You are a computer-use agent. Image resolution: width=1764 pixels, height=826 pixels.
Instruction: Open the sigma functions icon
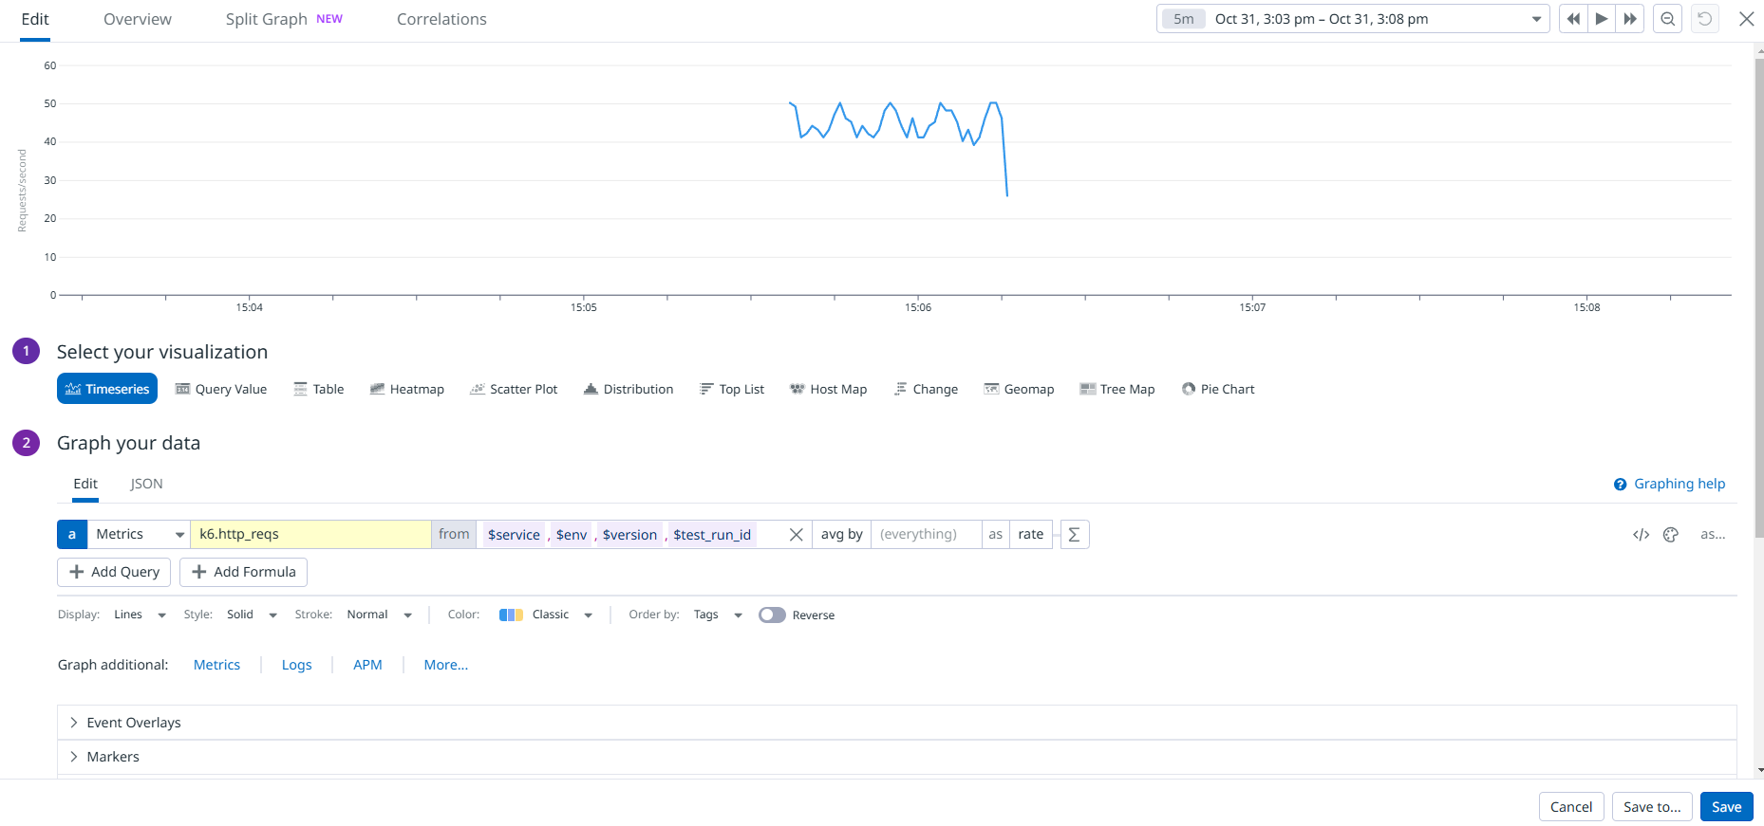pos(1075,535)
